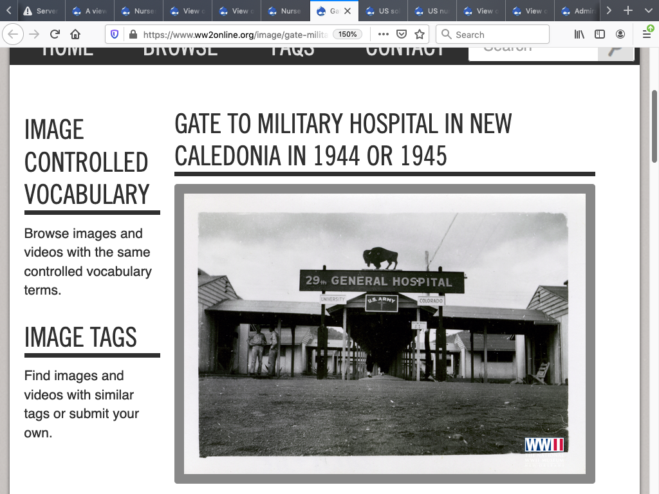Click the Contact link in site navigation

point(405,50)
